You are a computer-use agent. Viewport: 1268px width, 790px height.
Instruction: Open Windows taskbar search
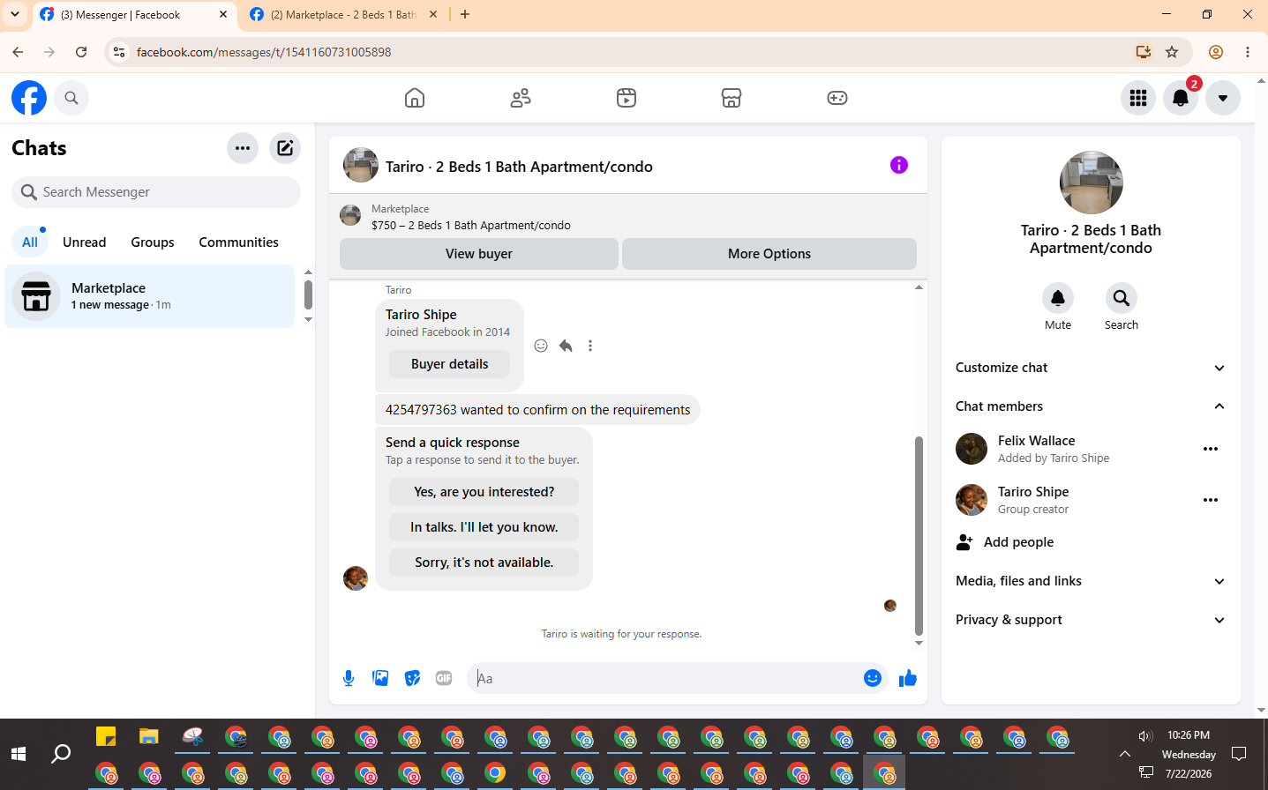pyautogui.click(x=61, y=754)
